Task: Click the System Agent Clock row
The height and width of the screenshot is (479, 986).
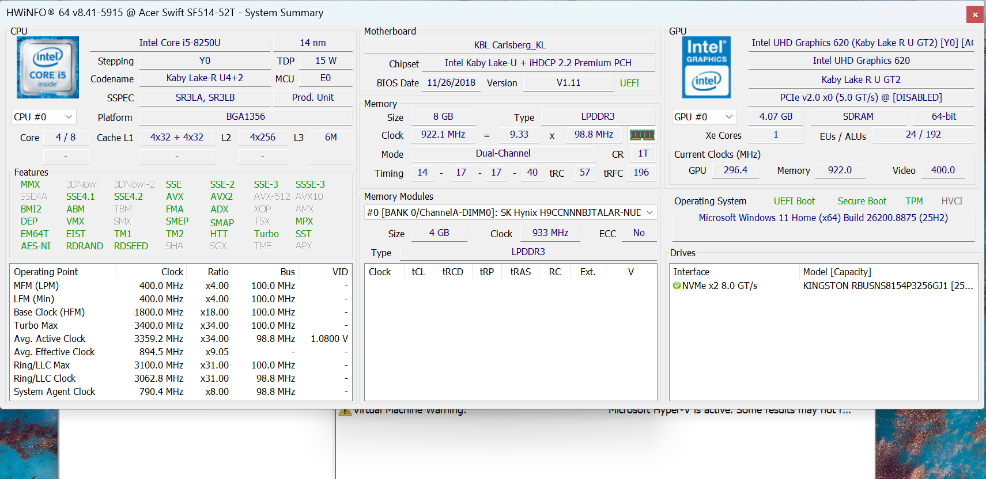Action: point(180,391)
